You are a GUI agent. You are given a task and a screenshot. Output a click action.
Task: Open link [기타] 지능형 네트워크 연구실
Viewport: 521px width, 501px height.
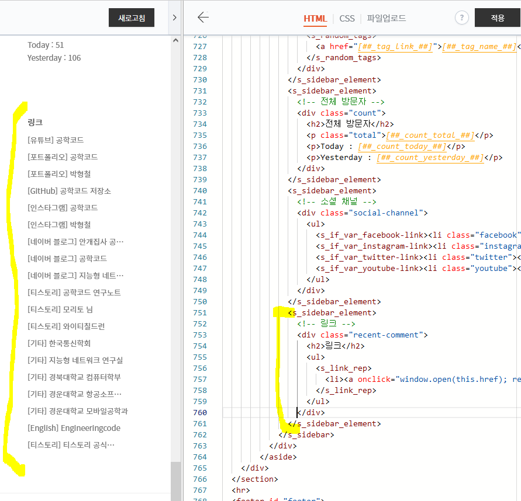point(75,360)
